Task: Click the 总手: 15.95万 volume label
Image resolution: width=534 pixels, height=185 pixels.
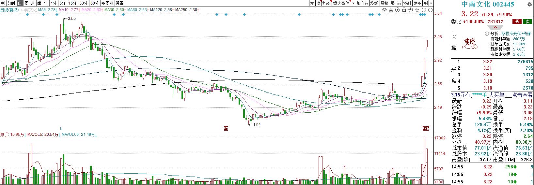Action: pos(12,134)
